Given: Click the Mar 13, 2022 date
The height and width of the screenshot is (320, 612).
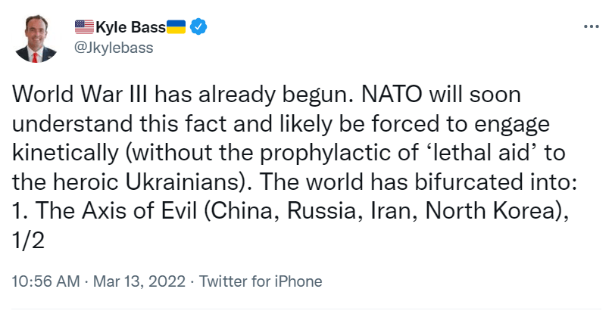Looking at the screenshot, I should click(x=139, y=281).
